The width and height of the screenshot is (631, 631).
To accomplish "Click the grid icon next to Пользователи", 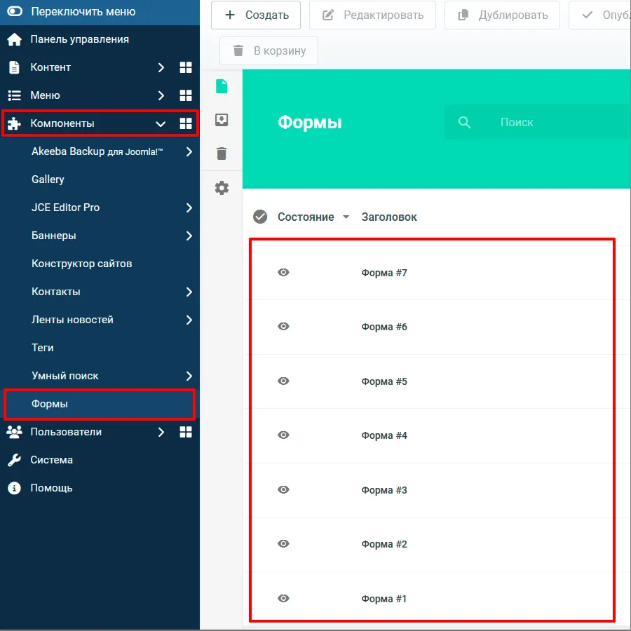I will [x=186, y=432].
